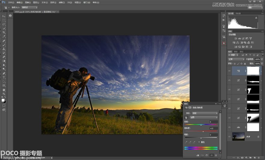
Task: Reset adjustment defaults in Properties panel
Action: click(x=207, y=155)
